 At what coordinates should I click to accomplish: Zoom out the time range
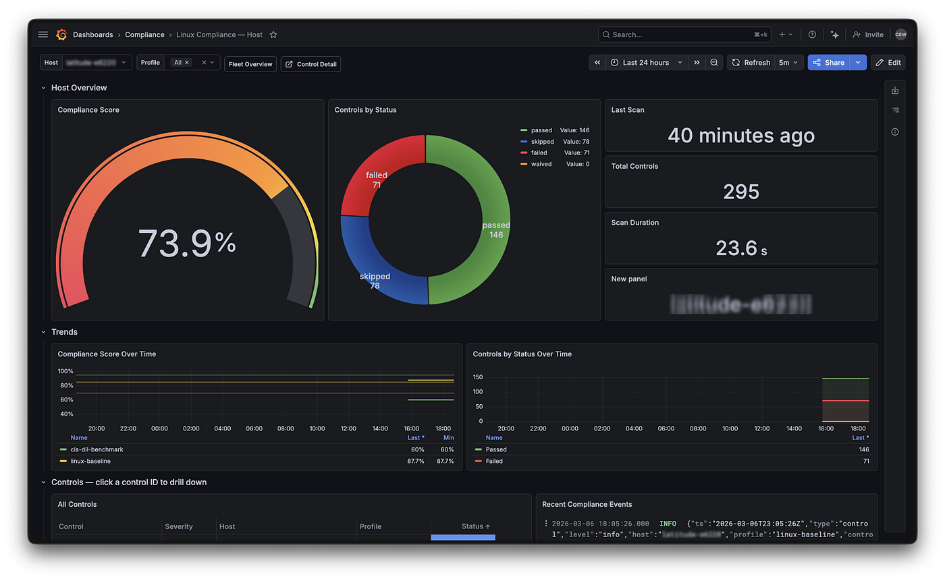coord(714,63)
